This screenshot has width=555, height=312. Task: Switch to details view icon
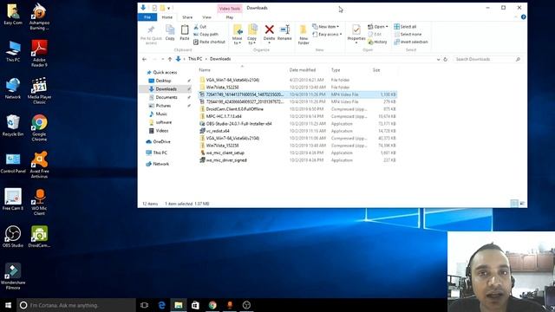click(x=514, y=204)
